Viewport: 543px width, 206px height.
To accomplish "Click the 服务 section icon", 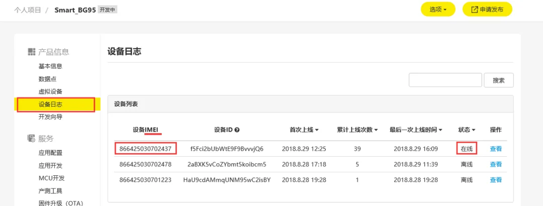I will (32, 139).
